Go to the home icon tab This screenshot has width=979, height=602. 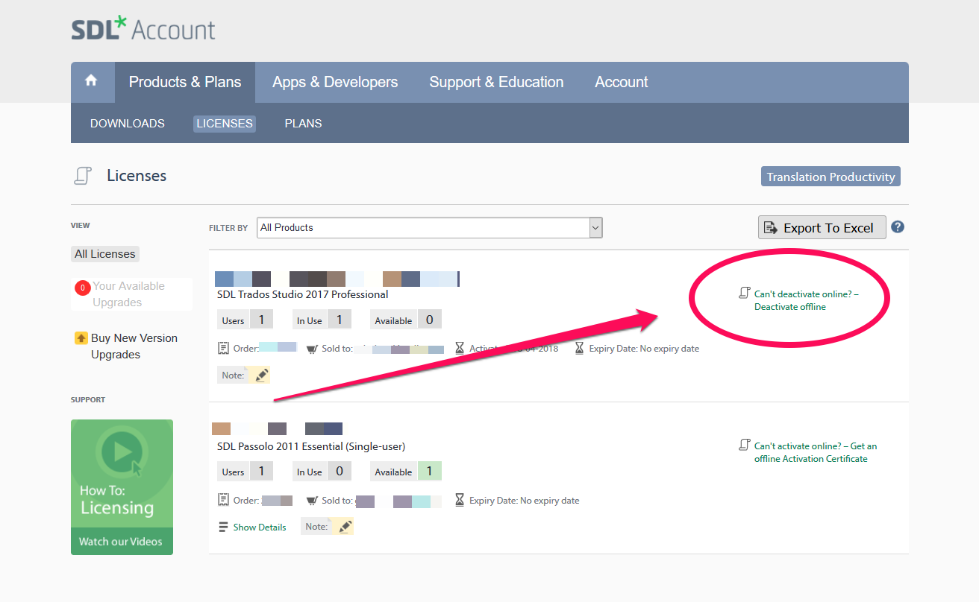tap(92, 81)
